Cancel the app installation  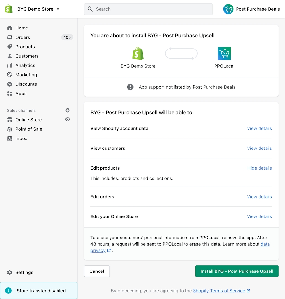[x=97, y=271]
